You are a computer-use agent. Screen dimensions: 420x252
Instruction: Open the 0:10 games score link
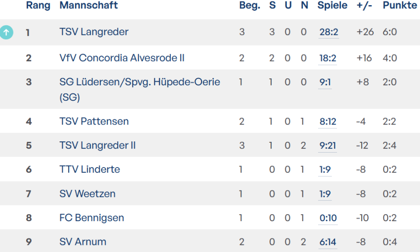[x=328, y=218]
